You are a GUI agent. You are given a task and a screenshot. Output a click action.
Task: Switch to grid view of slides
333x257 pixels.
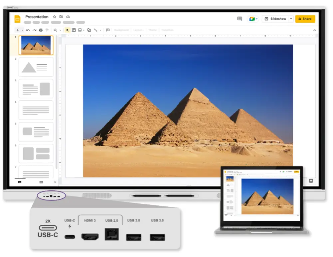tap(41, 182)
